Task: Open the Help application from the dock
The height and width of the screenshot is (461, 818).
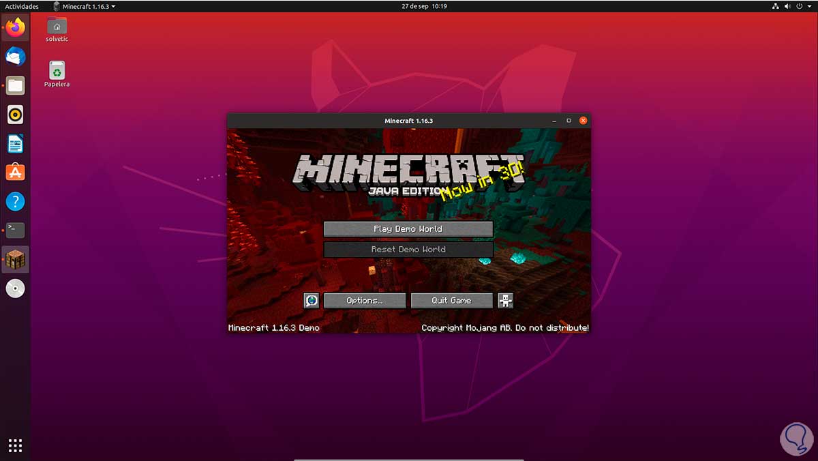Action: 15,201
